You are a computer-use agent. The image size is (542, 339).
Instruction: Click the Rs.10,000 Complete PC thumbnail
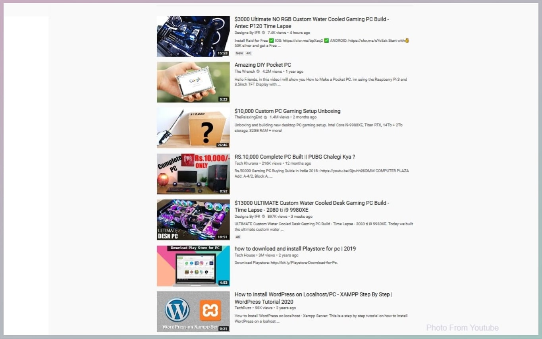[x=193, y=174]
